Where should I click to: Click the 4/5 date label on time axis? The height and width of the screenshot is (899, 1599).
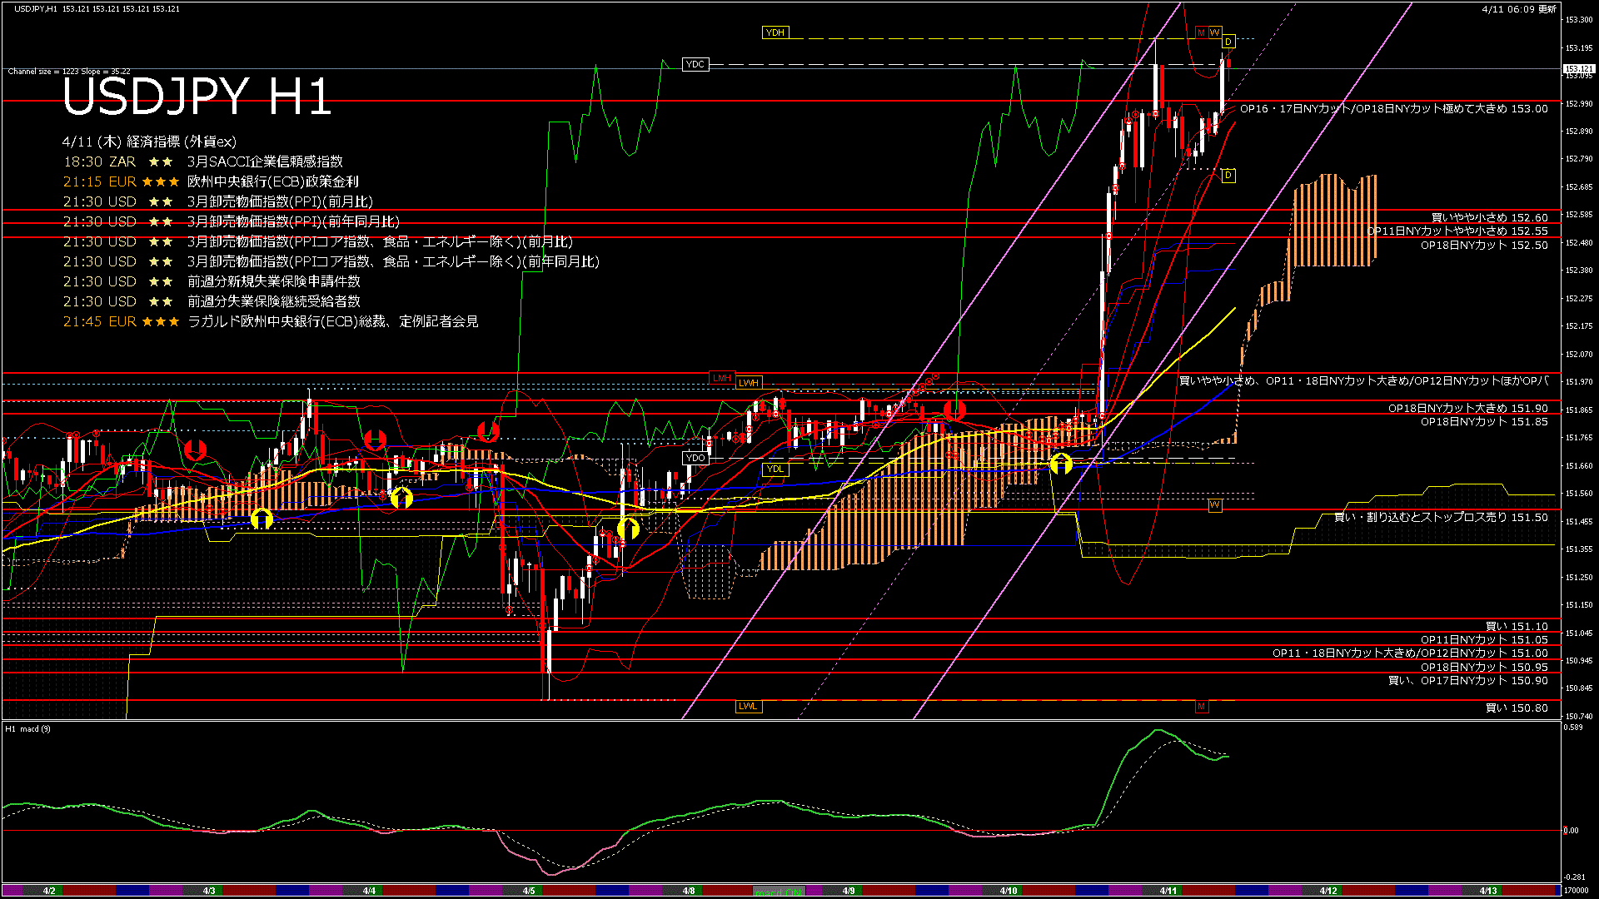click(x=529, y=891)
